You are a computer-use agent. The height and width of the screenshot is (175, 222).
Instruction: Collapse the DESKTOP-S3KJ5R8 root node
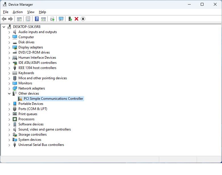click(4, 27)
